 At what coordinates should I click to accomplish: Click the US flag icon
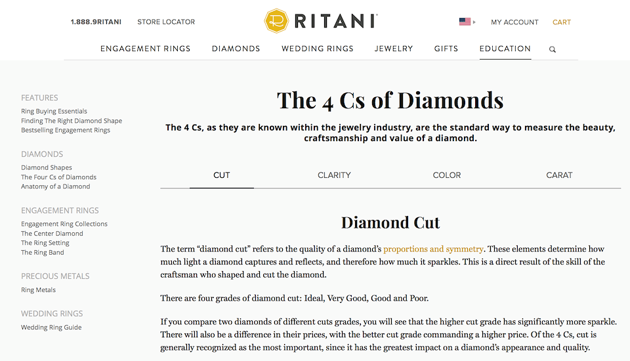pyautogui.click(x=465, y=22)
